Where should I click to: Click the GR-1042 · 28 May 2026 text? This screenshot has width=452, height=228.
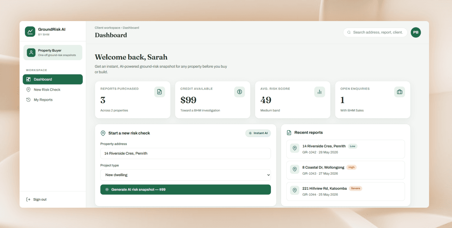click(x=320, y=152)
